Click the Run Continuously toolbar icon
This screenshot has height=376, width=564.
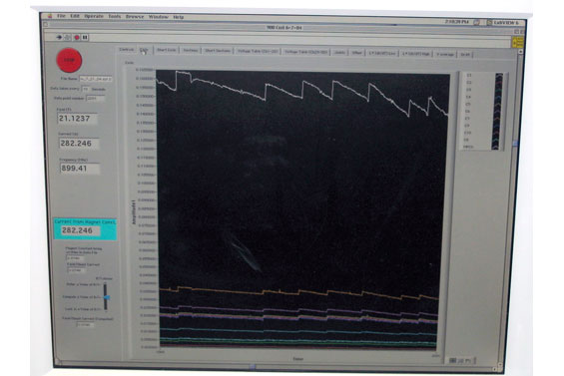(x=68, y=37)
